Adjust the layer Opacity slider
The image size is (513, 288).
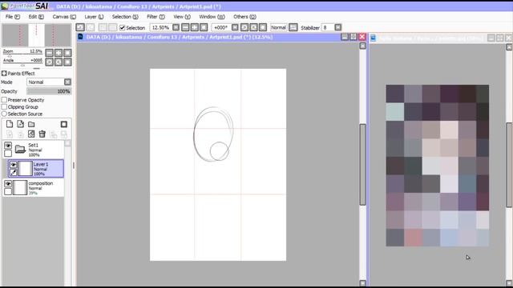(x=49, y=91)
